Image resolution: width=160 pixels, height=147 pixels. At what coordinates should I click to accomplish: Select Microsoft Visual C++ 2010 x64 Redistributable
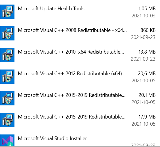(x=71, y=52)
